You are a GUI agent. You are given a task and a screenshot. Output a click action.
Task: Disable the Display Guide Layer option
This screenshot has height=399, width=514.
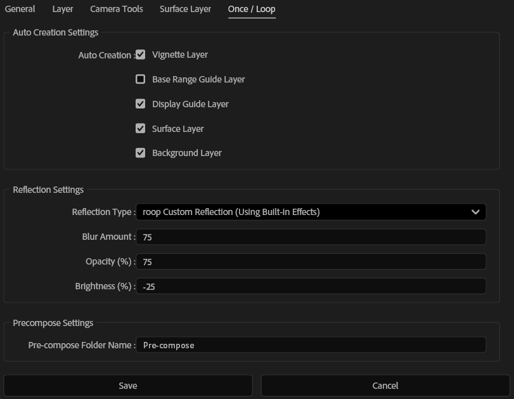click(141, 104)
